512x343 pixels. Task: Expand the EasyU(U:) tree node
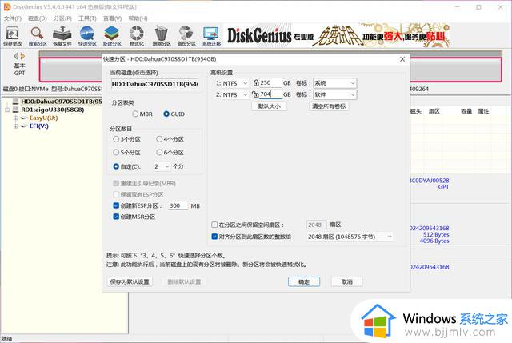(15, 118)
